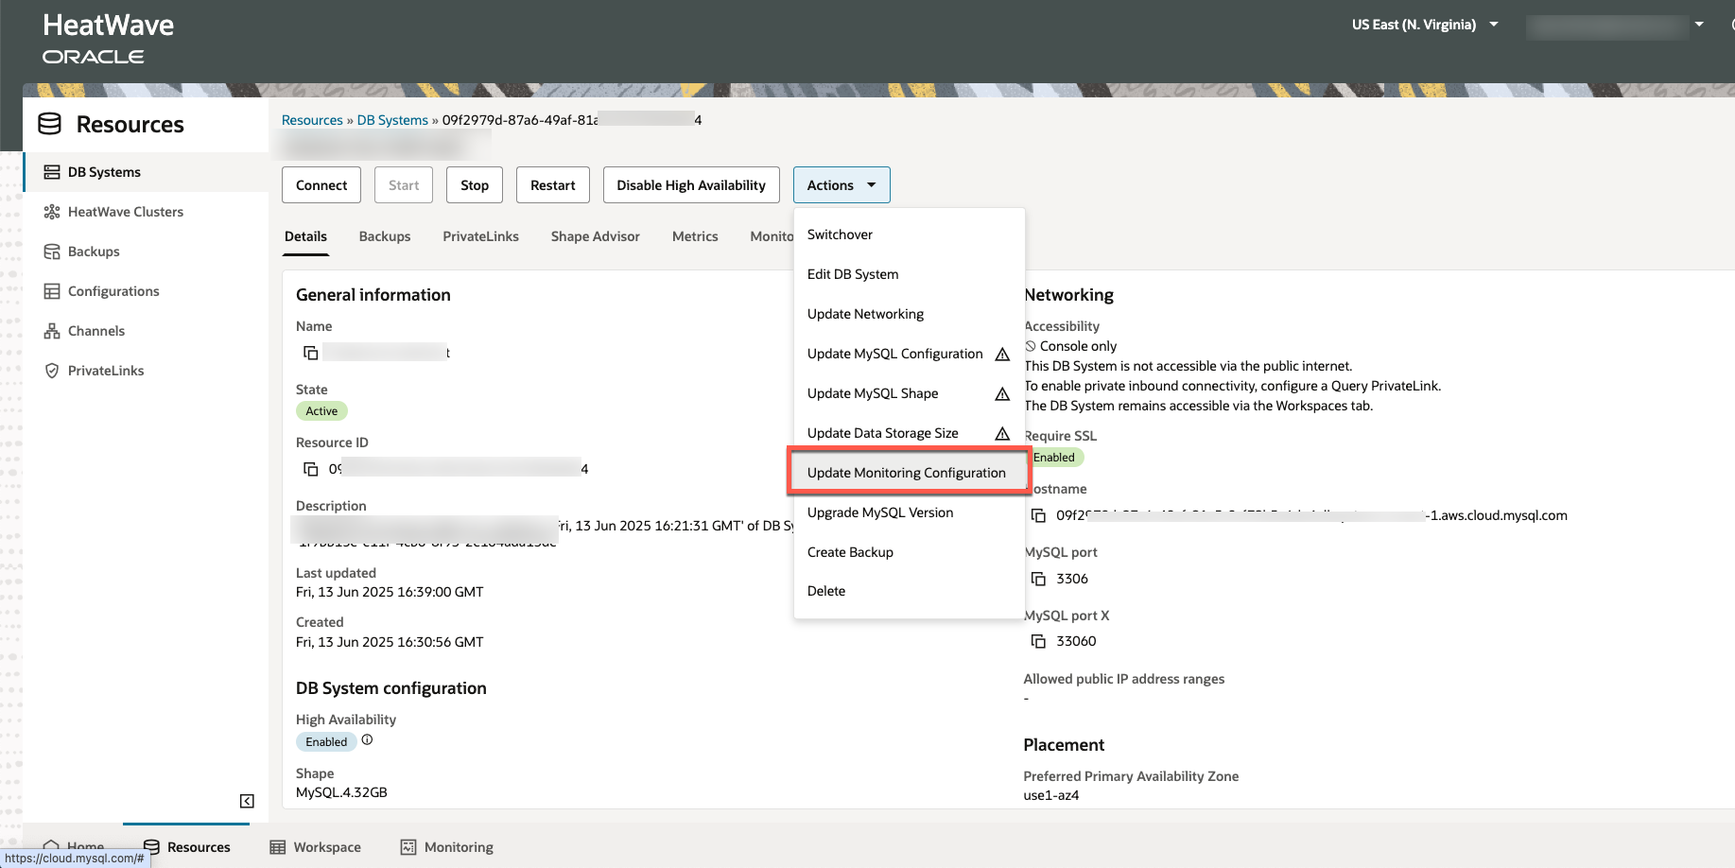Image resolution: width=1735 pixels, height=868 pixels.
Task: Collapse the sidebar with the chevron
Action: pyautogui.click(x=246, y=800)
